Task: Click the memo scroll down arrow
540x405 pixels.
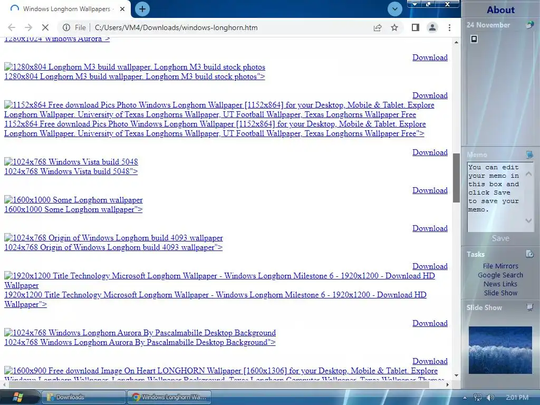Action: click(528, 220)
